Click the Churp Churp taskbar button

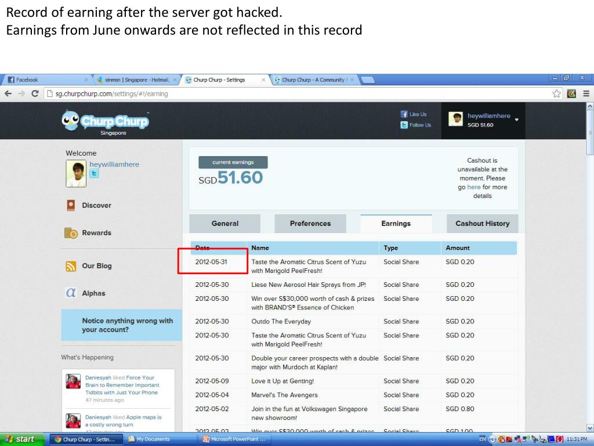[86, 439]
